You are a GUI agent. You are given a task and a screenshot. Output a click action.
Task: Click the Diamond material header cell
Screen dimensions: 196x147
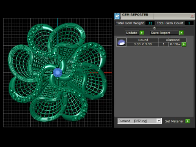(x=172, y=40)
